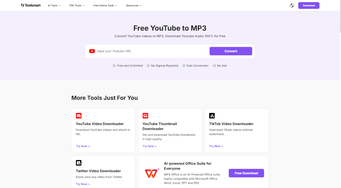Click Try Now under TikTok Video Downloader

[216, 146]
